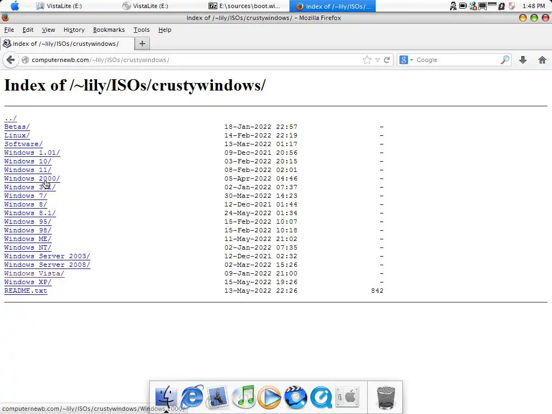Click the 1:48 PM clock
Viewport: 552px width, 414px height.
click(534, 6)
